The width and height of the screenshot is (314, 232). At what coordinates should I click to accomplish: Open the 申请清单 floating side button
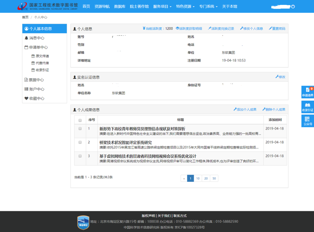point(308,92)
